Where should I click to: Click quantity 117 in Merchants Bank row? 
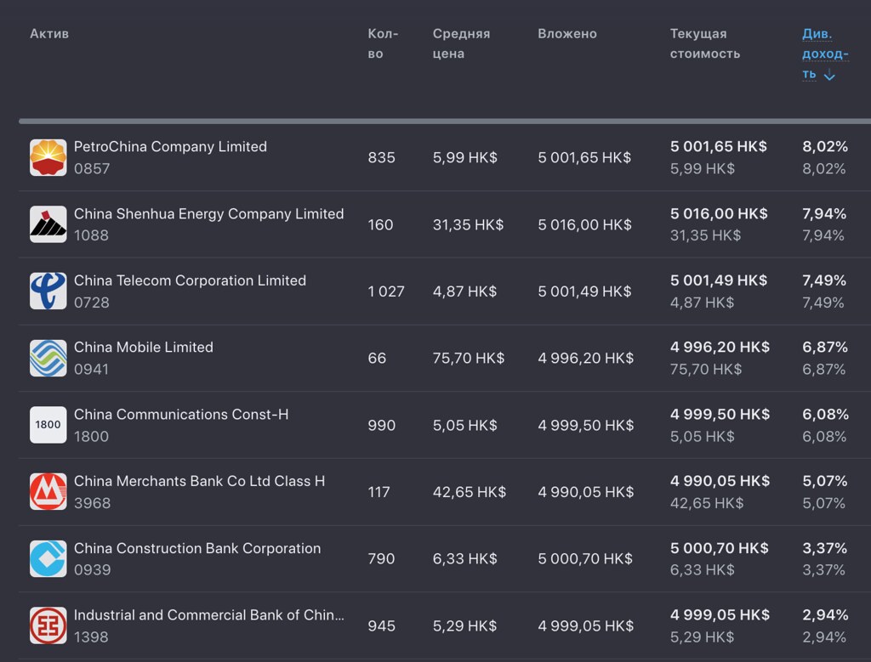pyautogui.click(x=379, y=492)
